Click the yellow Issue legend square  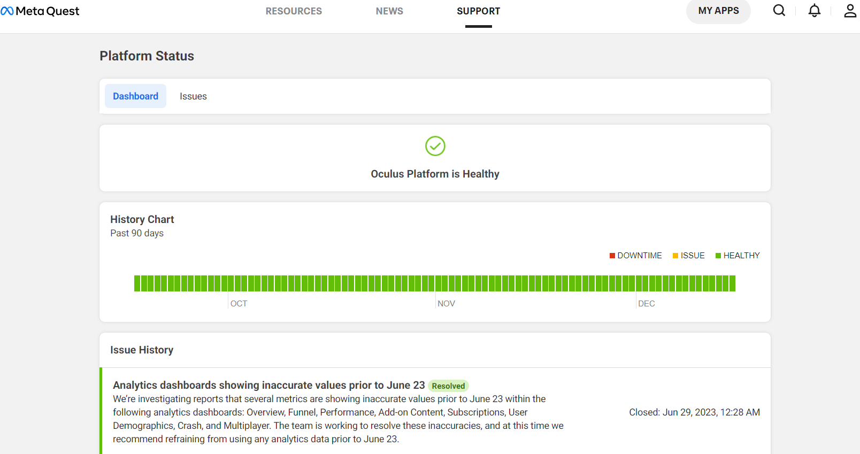pos(675,256)
